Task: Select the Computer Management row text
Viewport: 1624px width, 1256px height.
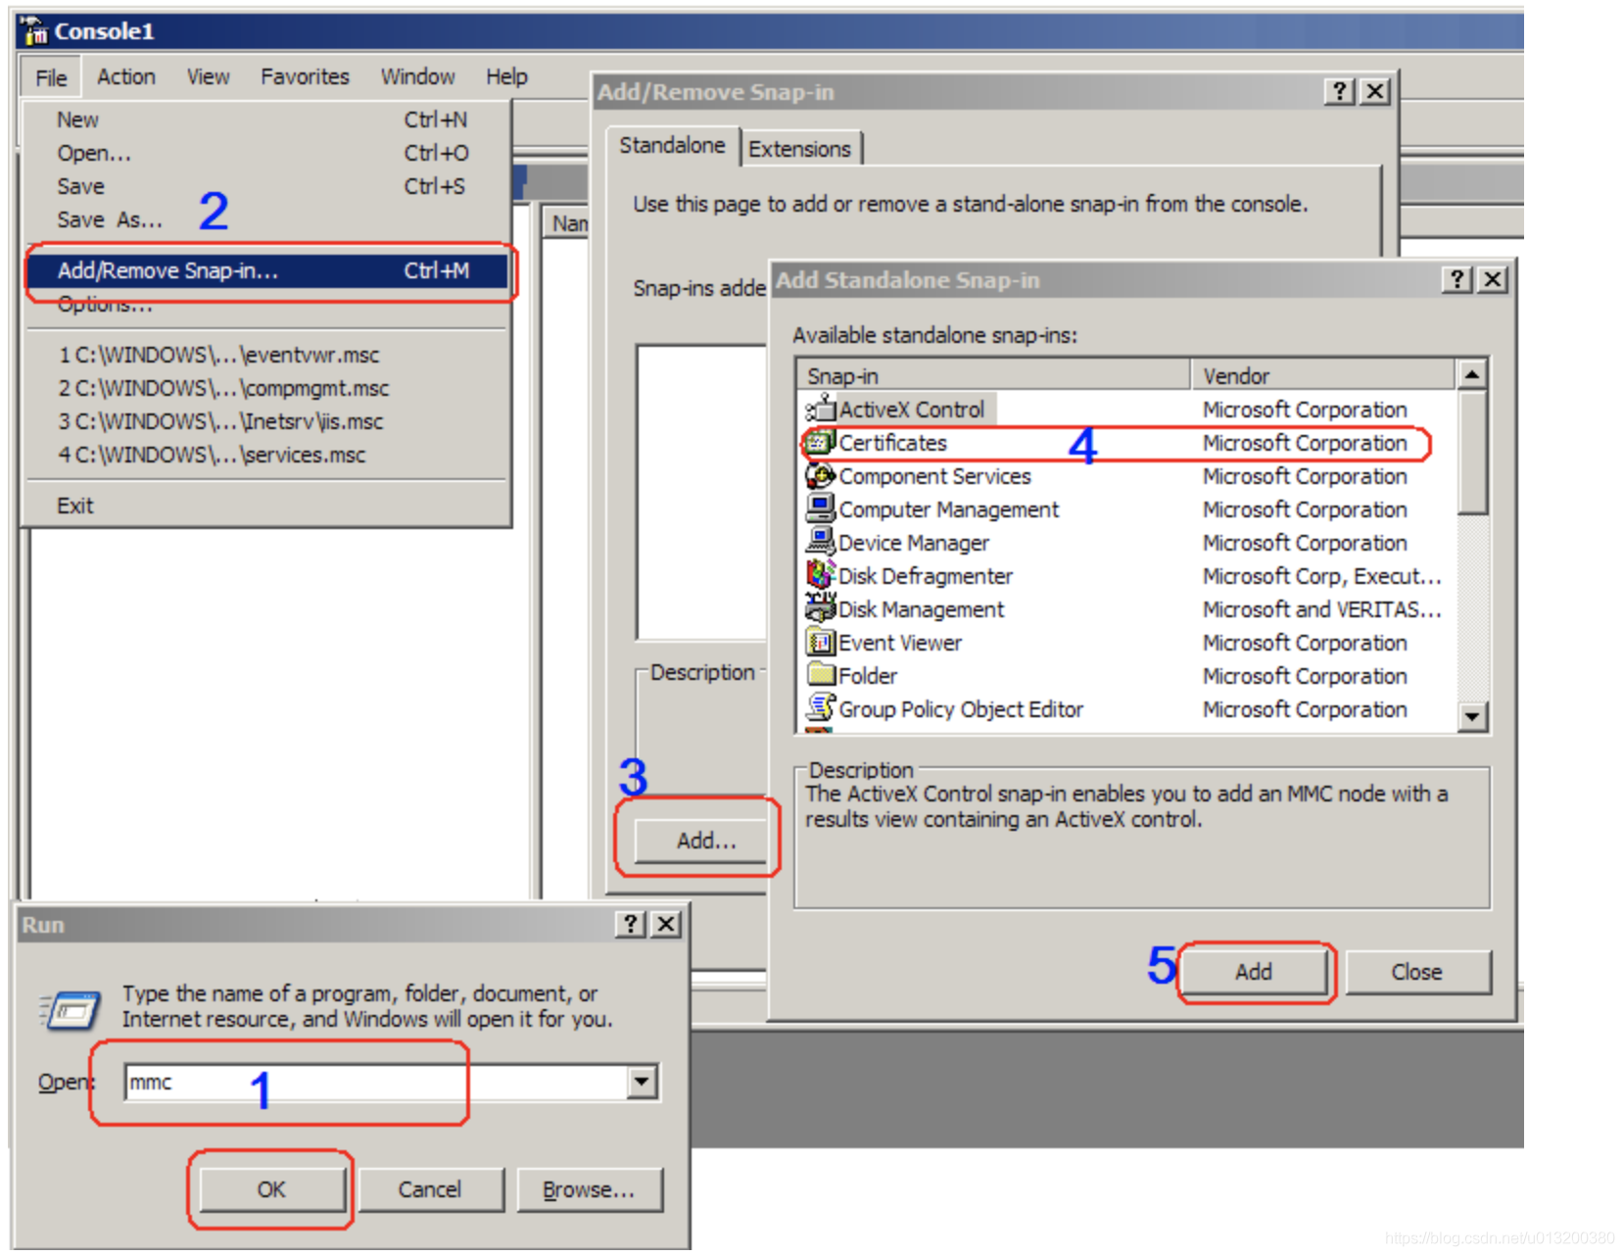Action: 949,509
